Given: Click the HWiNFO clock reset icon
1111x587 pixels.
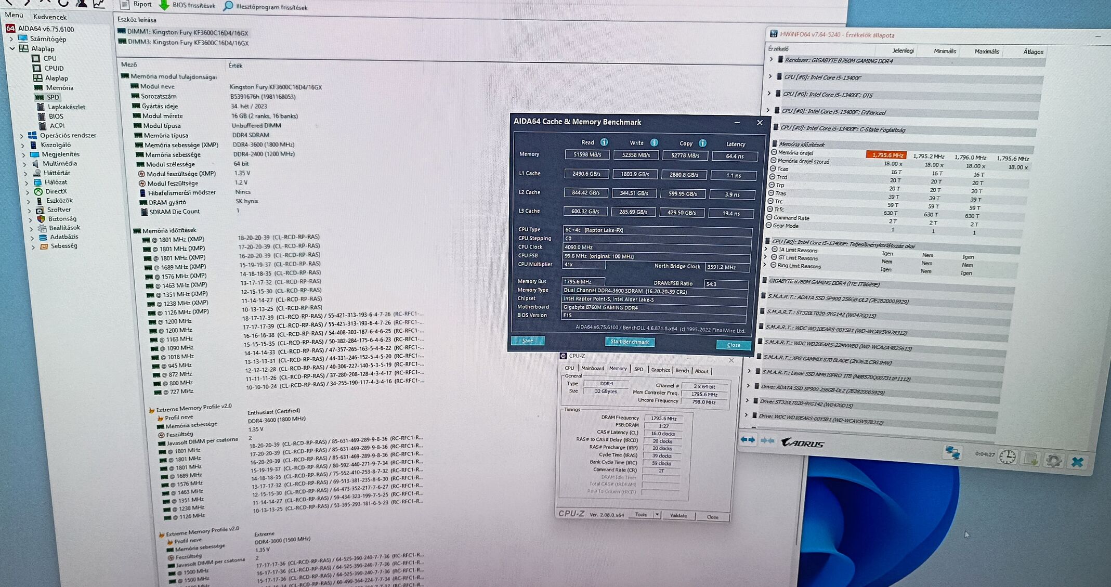Looking at the screenshot, I should click(x=1007, y=457).
